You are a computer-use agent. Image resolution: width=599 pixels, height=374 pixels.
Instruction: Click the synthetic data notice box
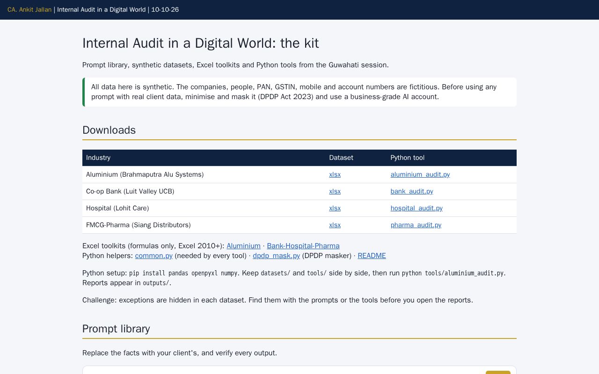click(x=299, y=92)
